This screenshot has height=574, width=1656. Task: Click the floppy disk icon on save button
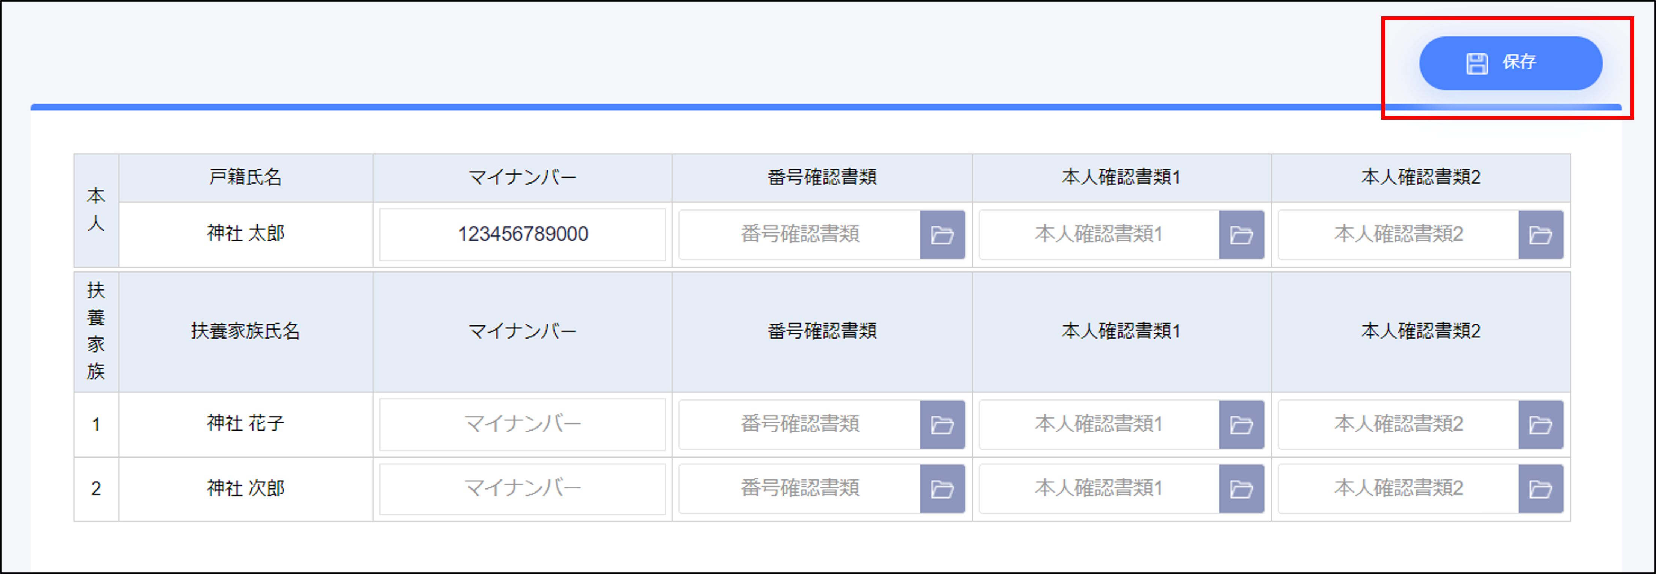coord(1477,63)
